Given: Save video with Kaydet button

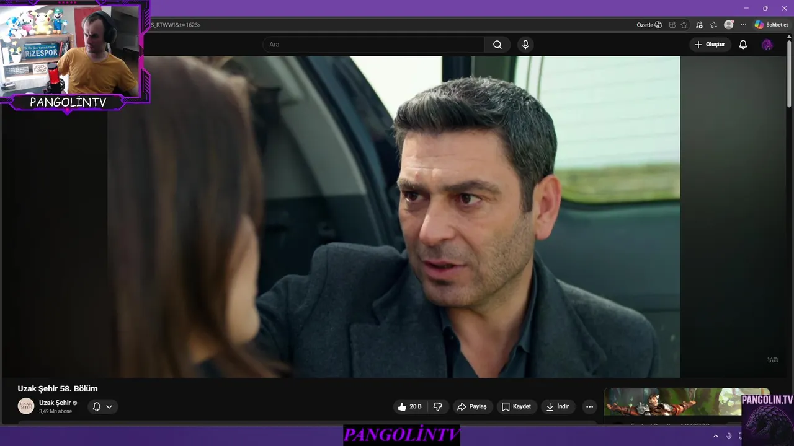Looking at the screenshot, I should 516,407.
